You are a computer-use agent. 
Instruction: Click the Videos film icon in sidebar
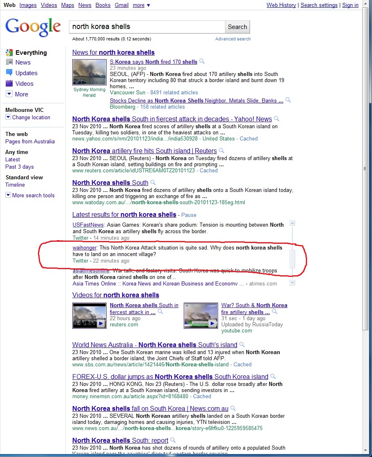pos(9,83)
